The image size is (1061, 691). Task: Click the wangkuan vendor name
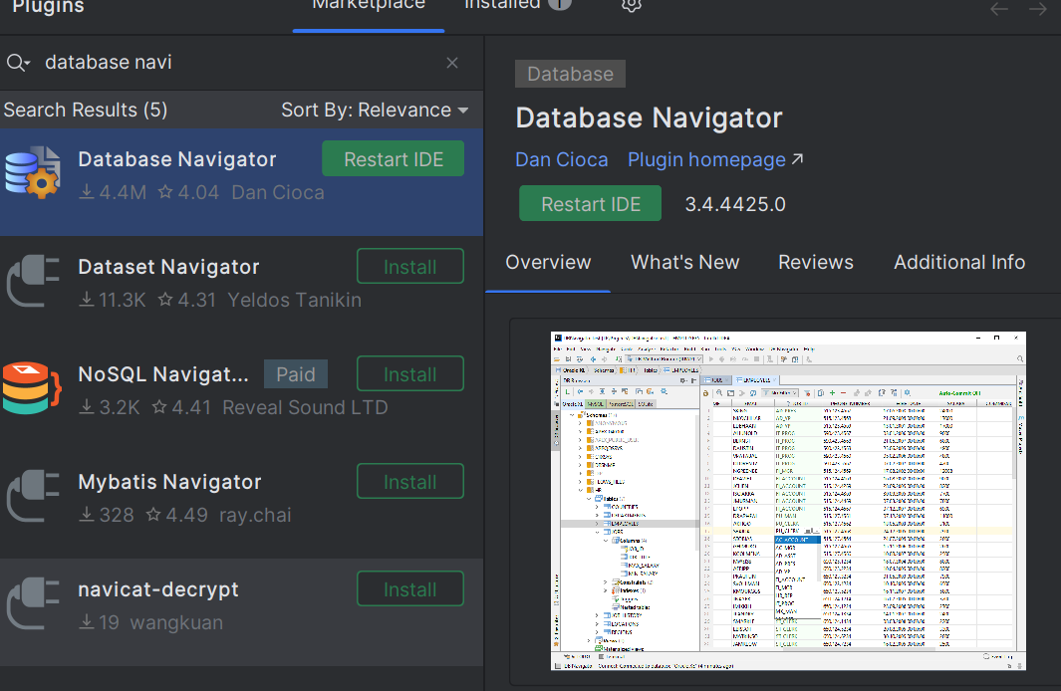pos(176,622)
